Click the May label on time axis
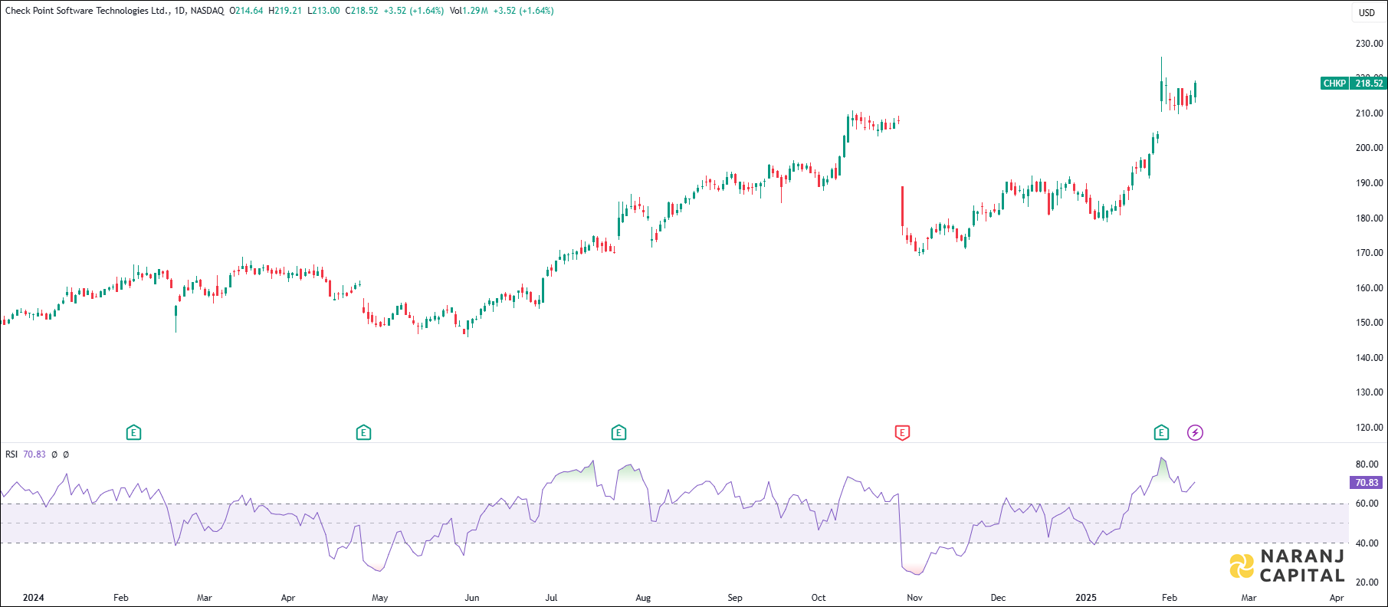 pos(379,598)
